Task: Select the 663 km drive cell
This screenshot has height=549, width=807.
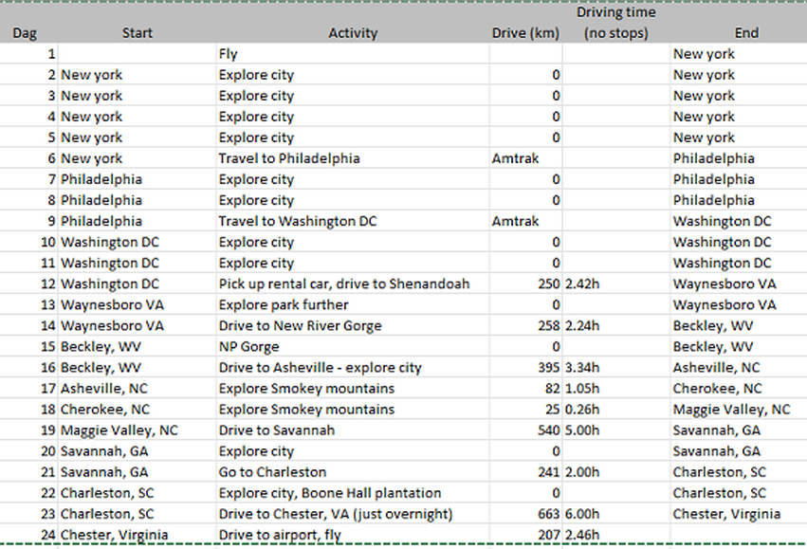Action: point(525,514)
